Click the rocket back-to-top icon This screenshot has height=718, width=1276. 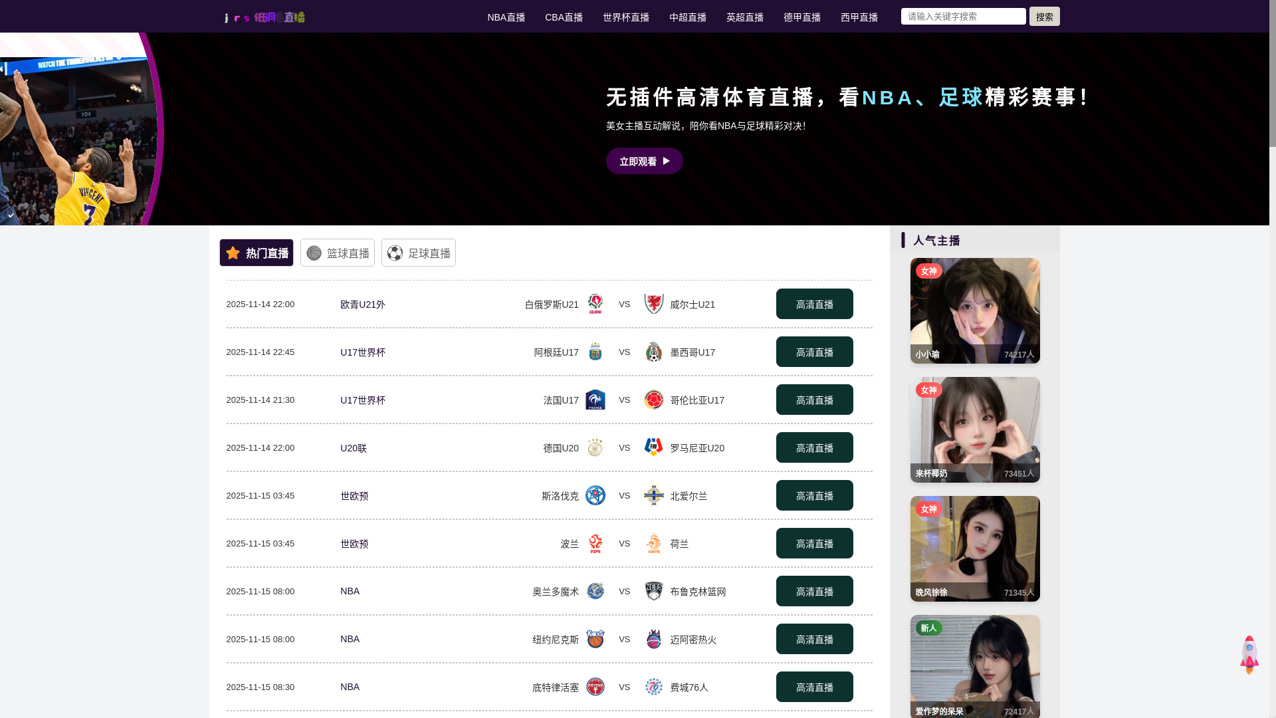(x=1249, y=655)
